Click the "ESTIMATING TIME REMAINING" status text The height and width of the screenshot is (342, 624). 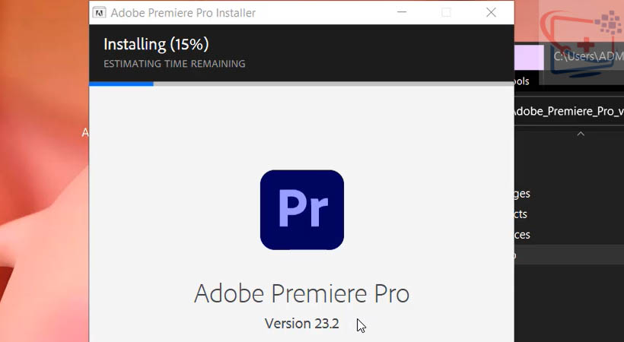174,64
